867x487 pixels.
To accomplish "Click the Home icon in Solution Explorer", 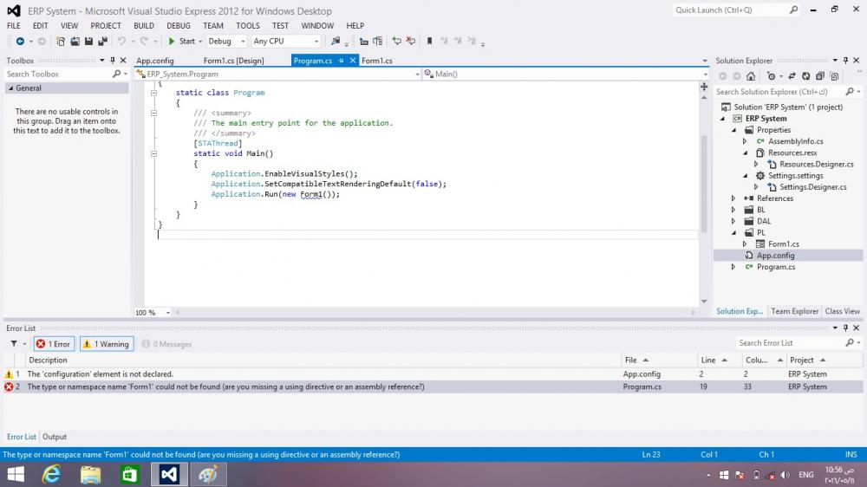I will click(x=750, y=76).
